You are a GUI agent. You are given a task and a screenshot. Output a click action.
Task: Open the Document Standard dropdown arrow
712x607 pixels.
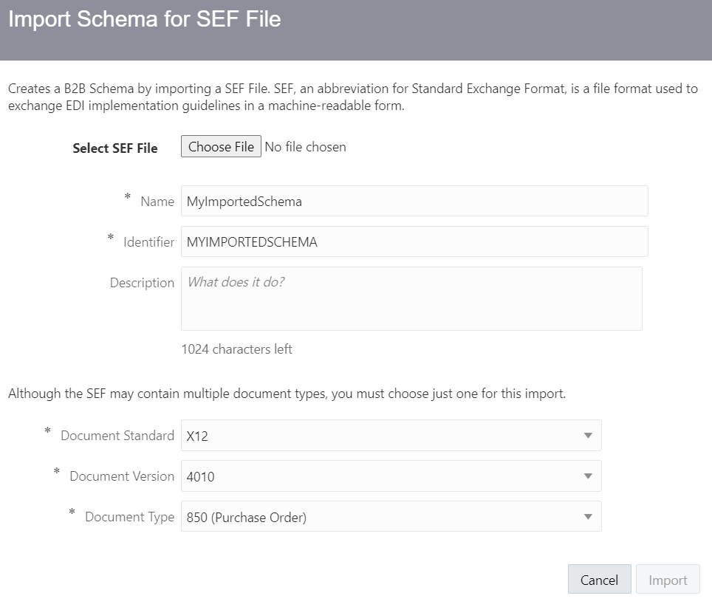click(x=589, y=435)
